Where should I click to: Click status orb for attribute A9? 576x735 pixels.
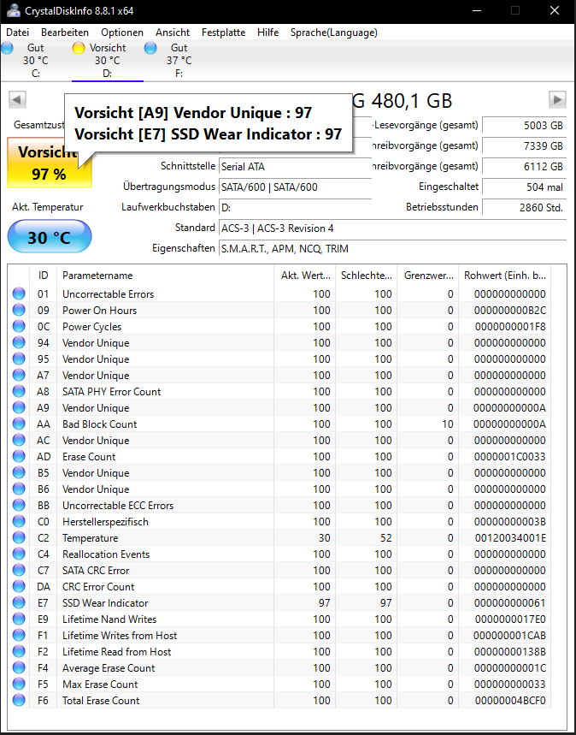point(19,408)
